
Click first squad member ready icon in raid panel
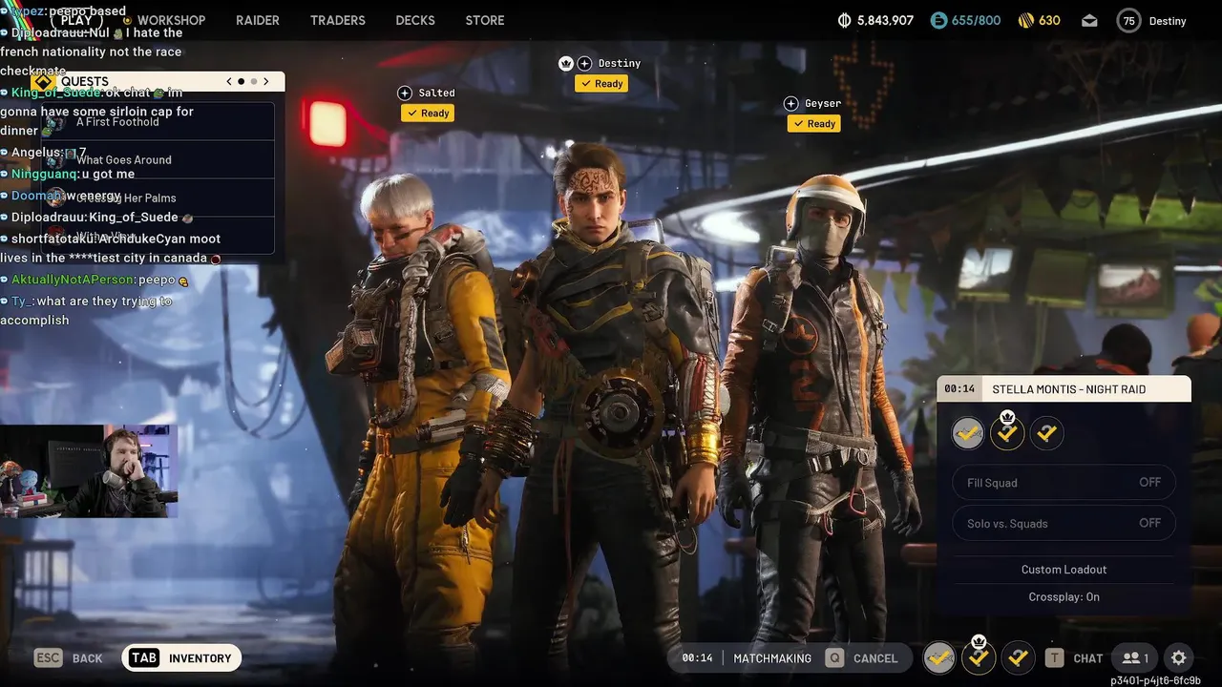click(x=968, y=433)
